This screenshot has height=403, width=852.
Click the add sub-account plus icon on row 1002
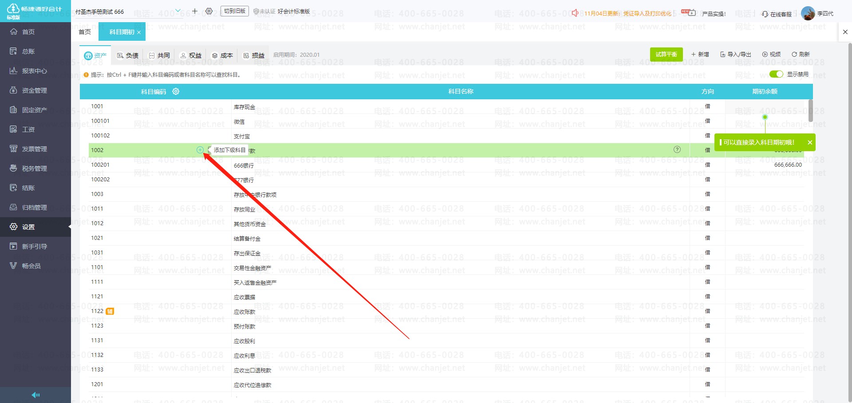pos(200,150)
